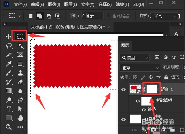Open the 编辑(E) menu
Image resolution: width=185 pixels, height=134 pixels.
[37, 5]
